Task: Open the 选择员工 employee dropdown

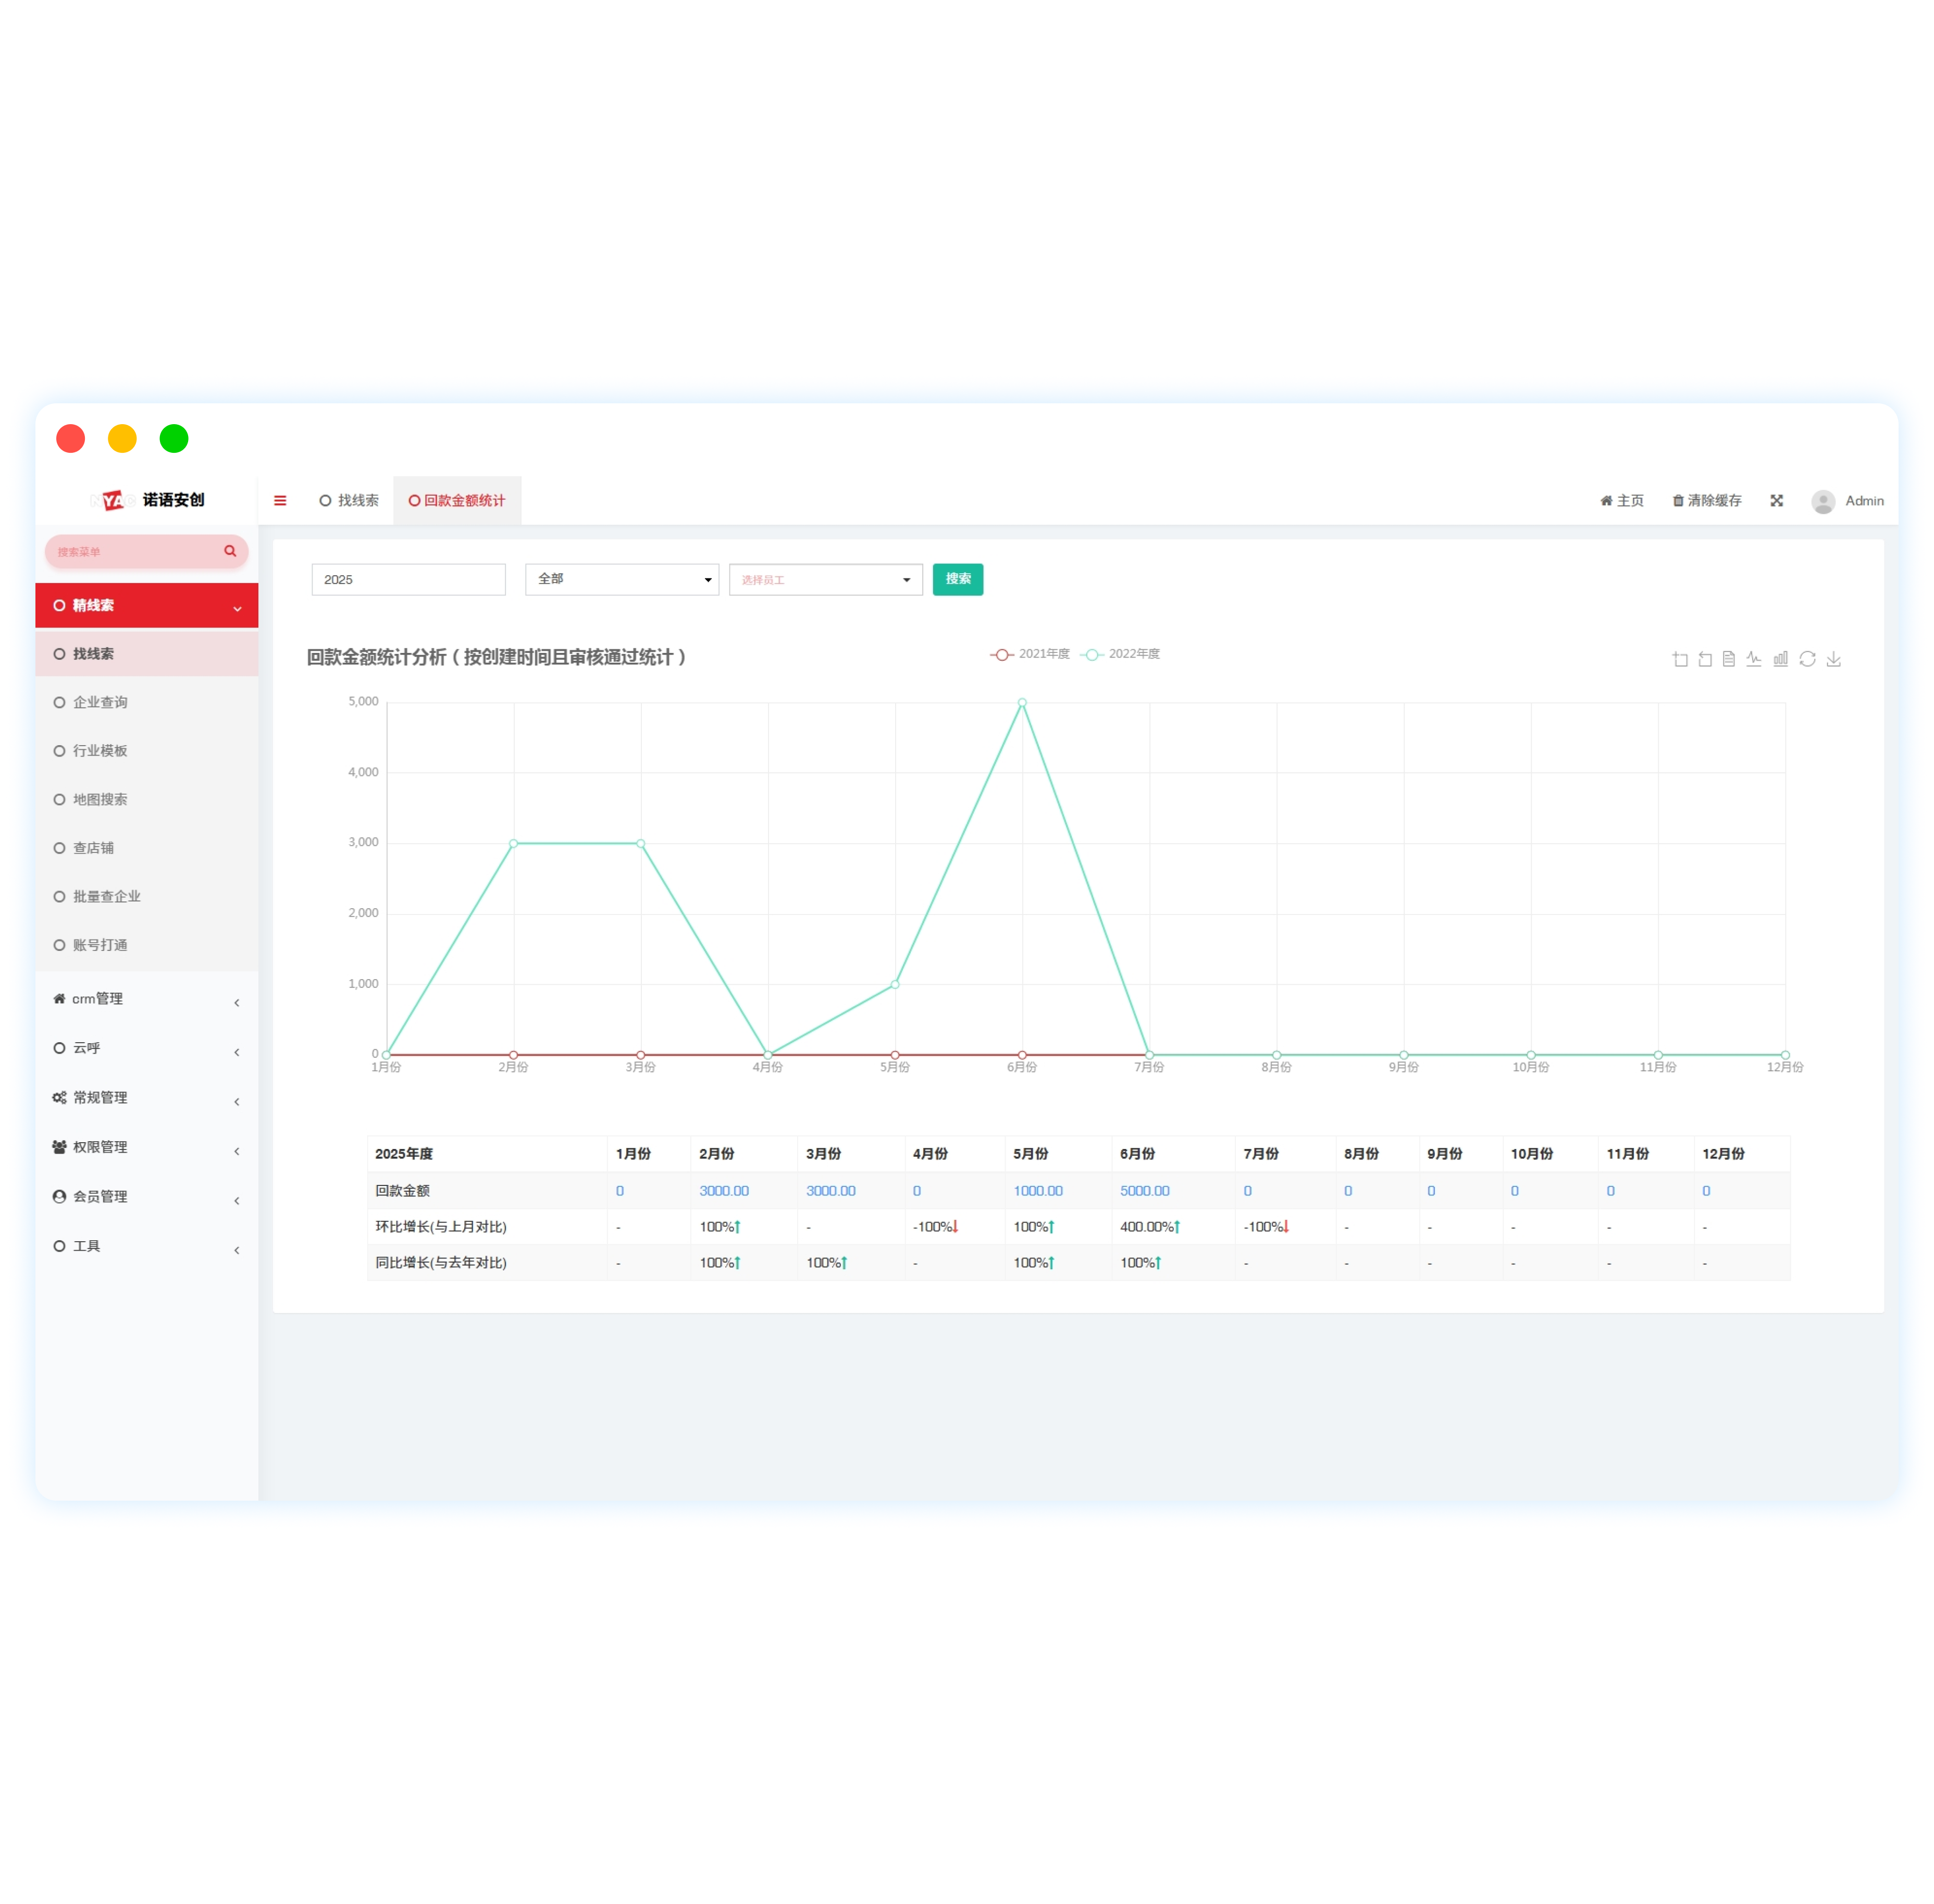Action: tap(825, 579)
